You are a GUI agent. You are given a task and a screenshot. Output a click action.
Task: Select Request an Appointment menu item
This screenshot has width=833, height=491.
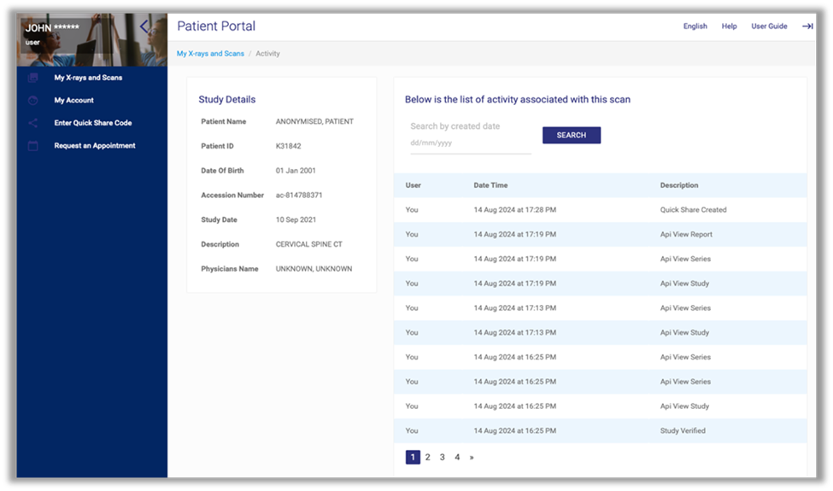[94, 146]
